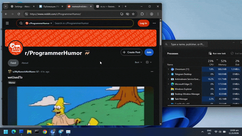The height and width of the screenshot is (136, 242).
Task: Open the browser tab search dropdown arrow
Action: coord(6,7)
